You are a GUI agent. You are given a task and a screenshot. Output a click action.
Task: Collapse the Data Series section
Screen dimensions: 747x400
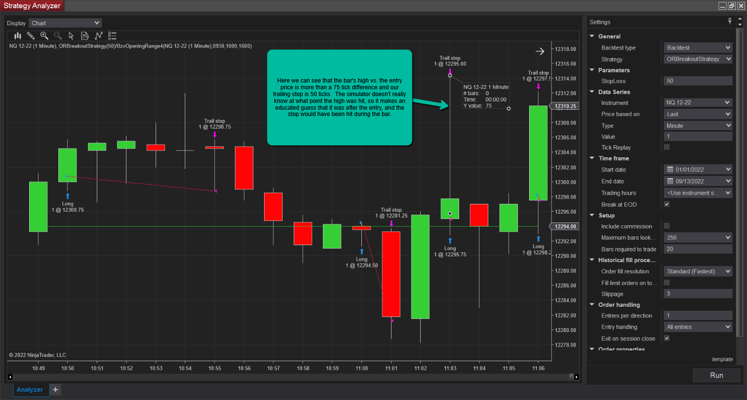[x=592, y=92]
